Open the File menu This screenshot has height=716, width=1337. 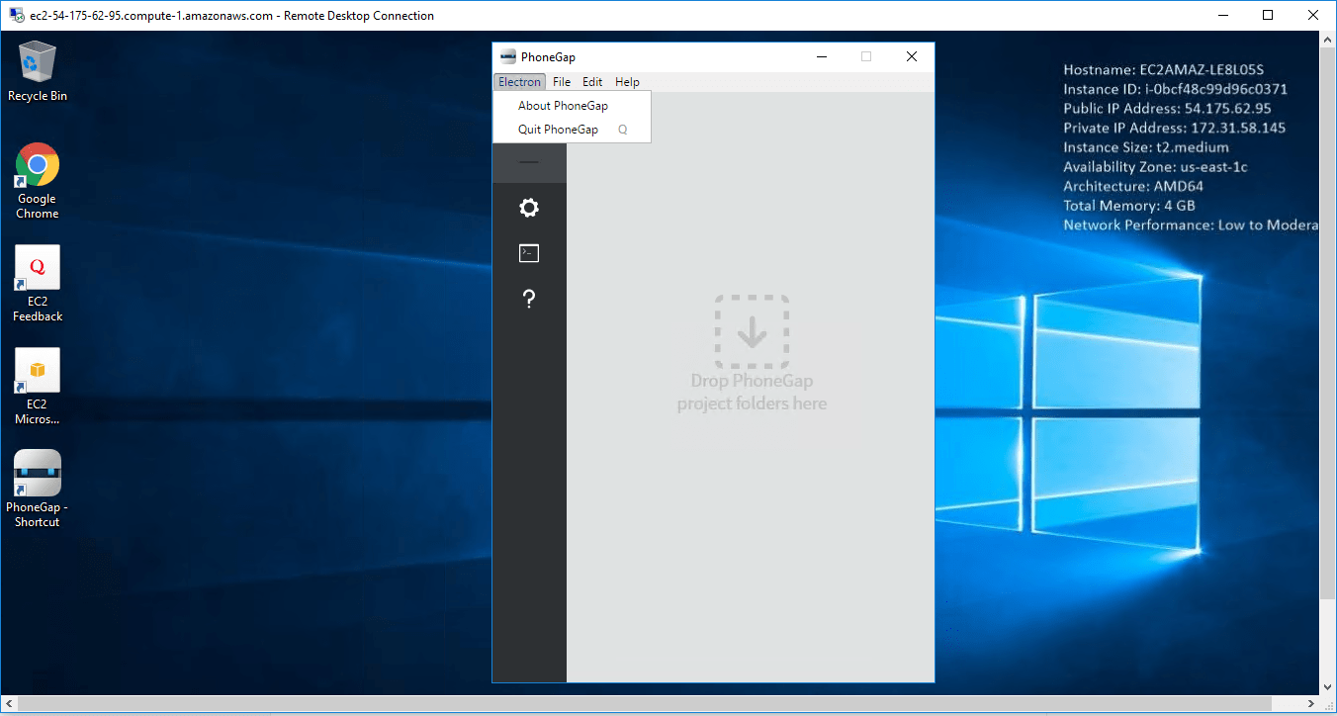(x=562, y=82)
